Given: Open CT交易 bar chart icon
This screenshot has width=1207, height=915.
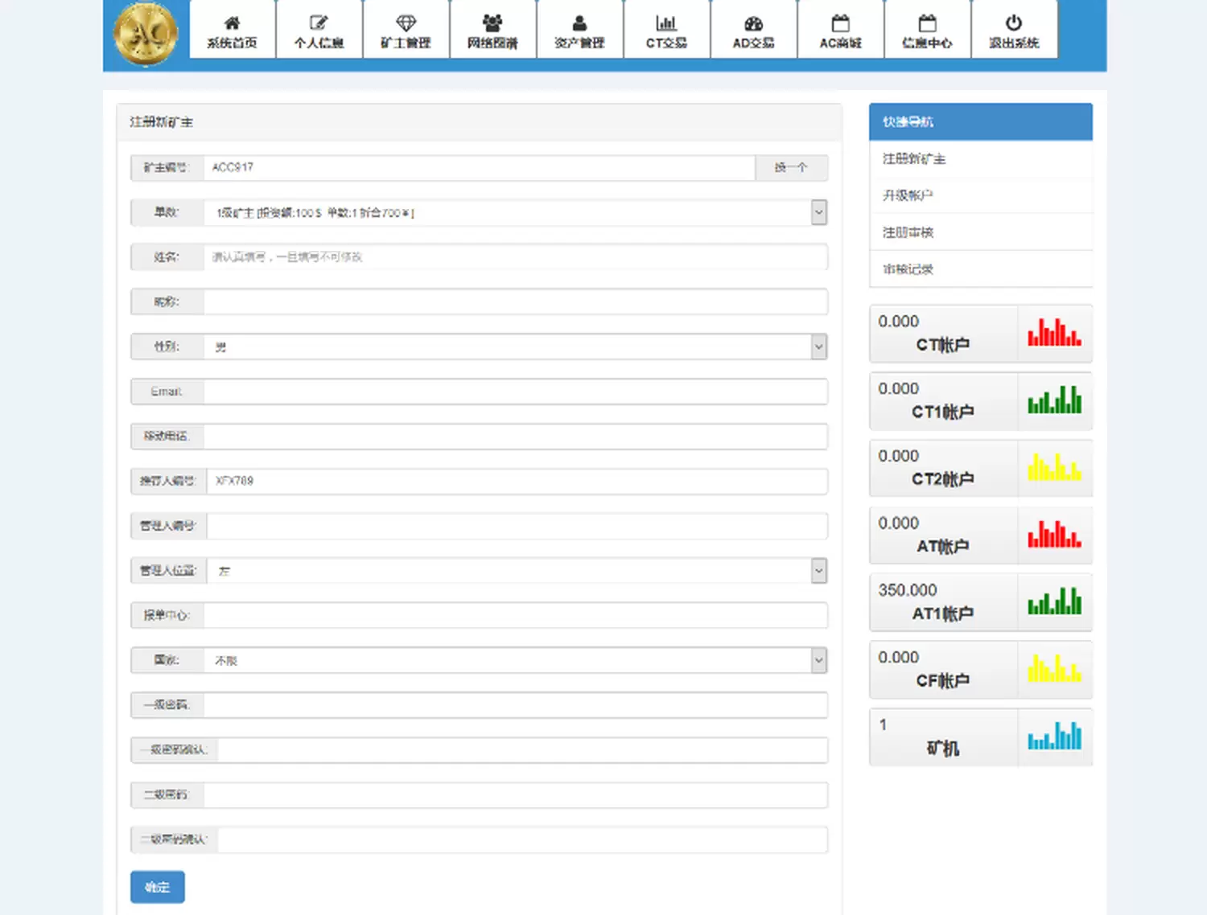Looking at the screenshot, I should pyautogui.click(x=666, y=23).
